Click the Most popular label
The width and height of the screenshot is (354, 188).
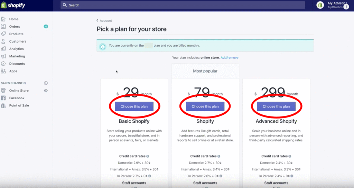point(205,71)
